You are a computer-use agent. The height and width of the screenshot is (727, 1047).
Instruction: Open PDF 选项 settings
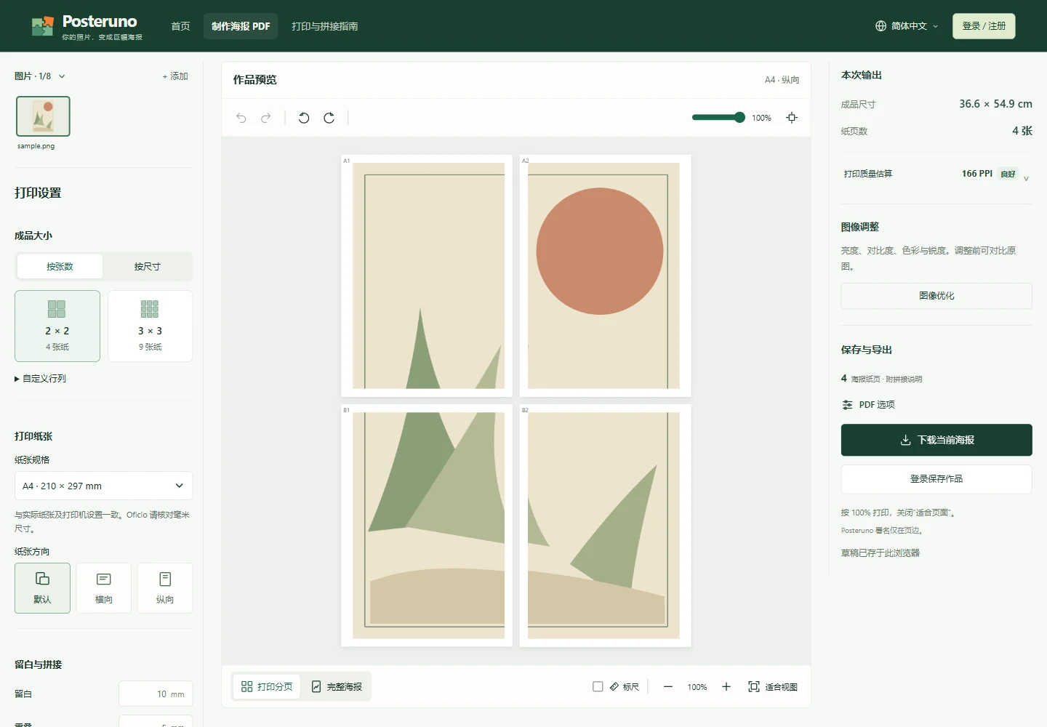pyautogui.click(x=868, y=405)
